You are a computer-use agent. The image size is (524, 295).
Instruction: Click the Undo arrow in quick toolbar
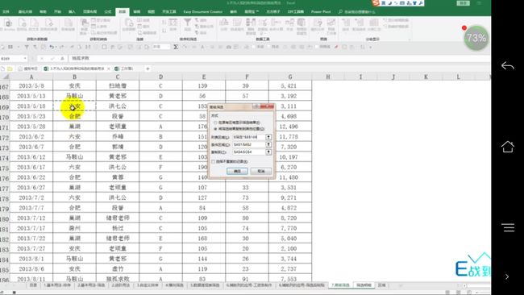coord(52,47)
